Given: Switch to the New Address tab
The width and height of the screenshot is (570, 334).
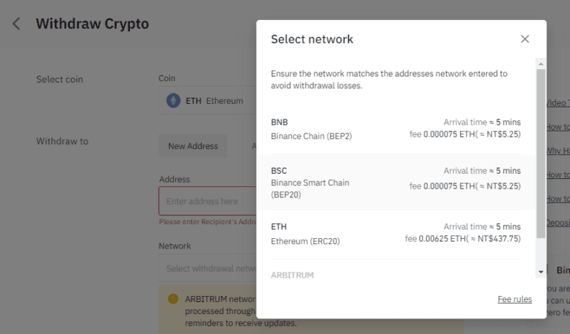Looking at the screenshot, I should [193, 146].
